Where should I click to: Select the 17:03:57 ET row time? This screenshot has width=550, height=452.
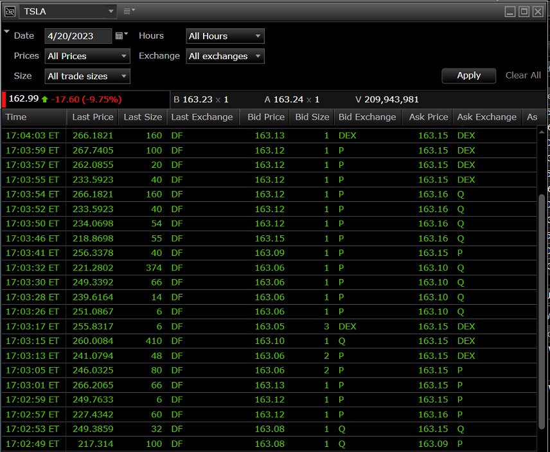pos(32,165)
